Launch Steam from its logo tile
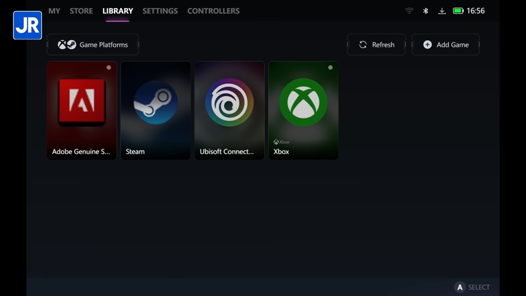Viewport: 526px width, 296px height. [x=155, y=102]
